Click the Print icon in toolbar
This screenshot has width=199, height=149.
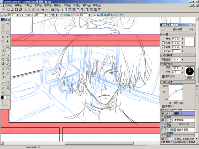point(52,10)
